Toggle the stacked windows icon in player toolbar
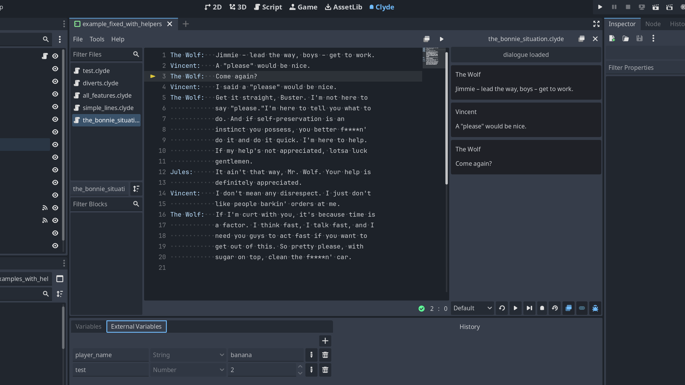The image size is (685, 385). coord(569,308)
